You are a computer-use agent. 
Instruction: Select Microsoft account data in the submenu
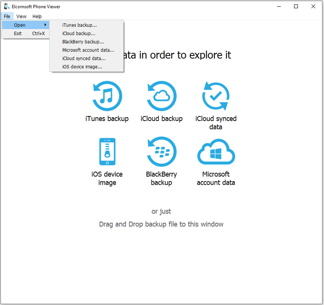pyautogui.click(x=88, y=50)
